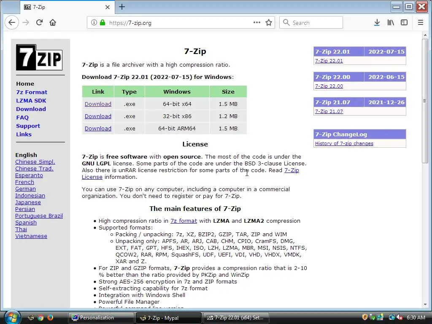Switch language to French
This screenshot has width=432, height=324.
point(24,182)
